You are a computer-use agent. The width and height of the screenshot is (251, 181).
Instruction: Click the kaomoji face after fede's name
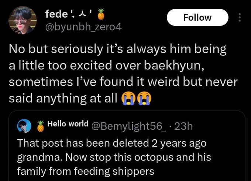pos(81,14)
